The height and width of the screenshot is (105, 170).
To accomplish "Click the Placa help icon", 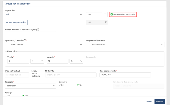I will pos(10,93).
